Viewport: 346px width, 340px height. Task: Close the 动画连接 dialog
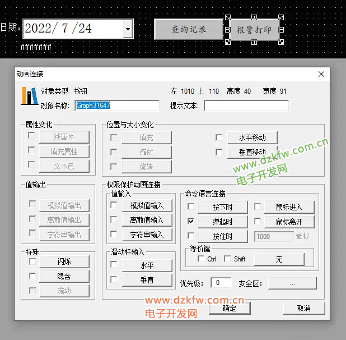321,74
